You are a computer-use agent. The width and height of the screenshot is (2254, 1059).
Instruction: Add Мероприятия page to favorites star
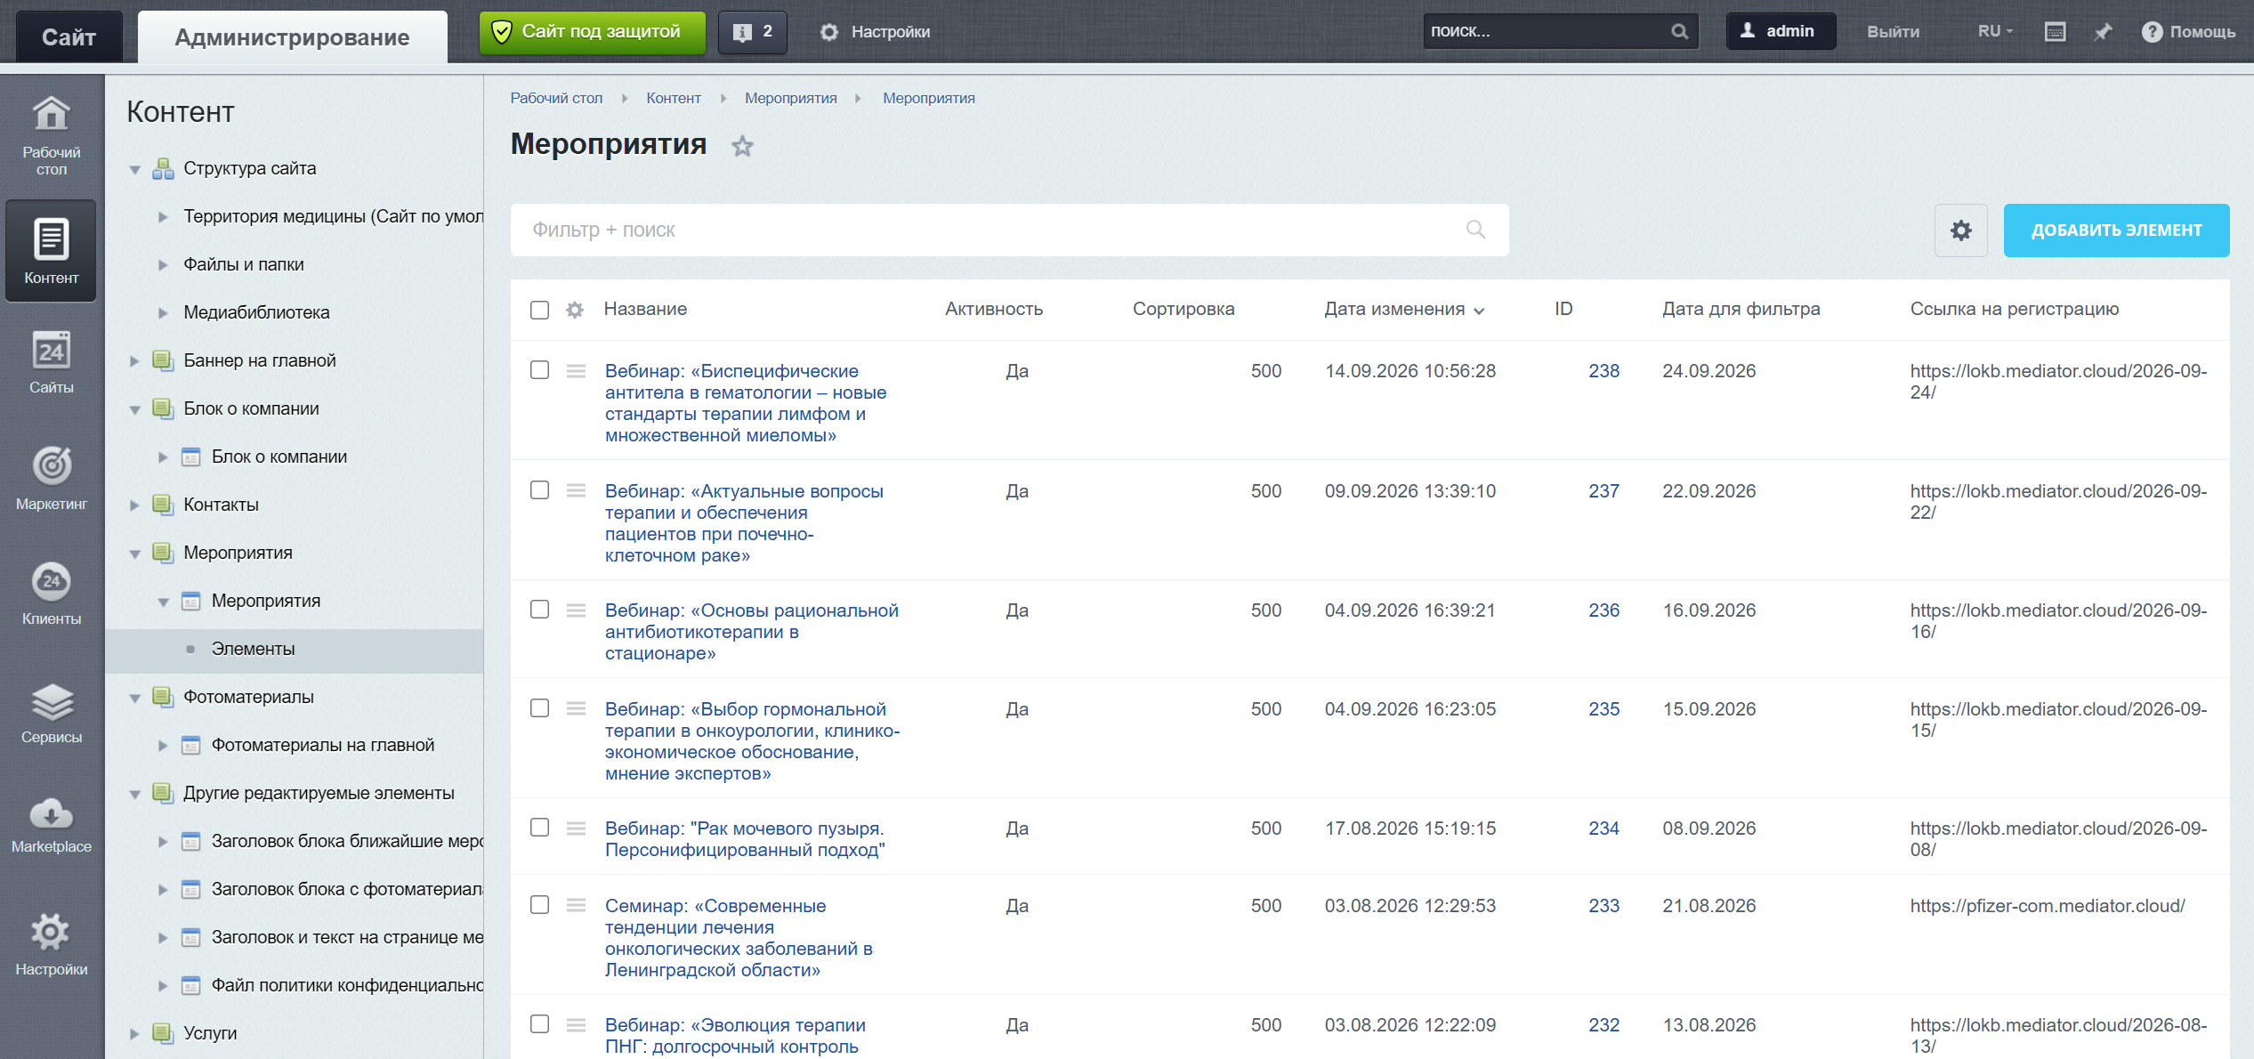pos(742,146)
